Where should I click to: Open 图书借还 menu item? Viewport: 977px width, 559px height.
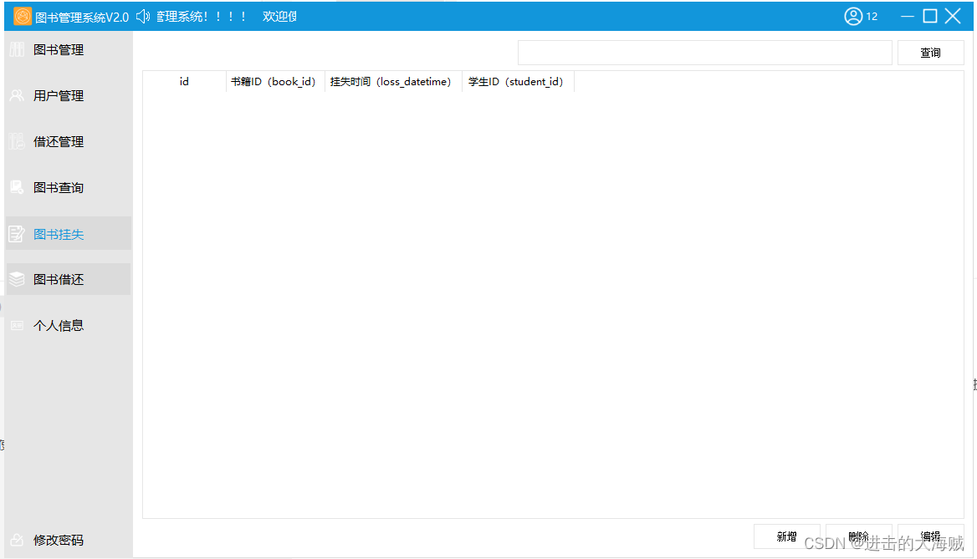pos(68,279)
